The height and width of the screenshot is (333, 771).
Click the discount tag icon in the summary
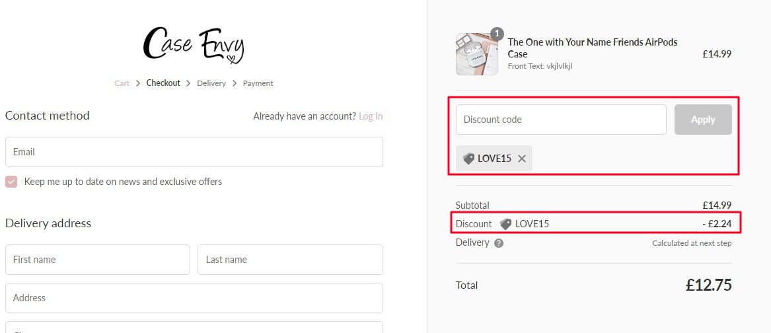click(506, 224)
